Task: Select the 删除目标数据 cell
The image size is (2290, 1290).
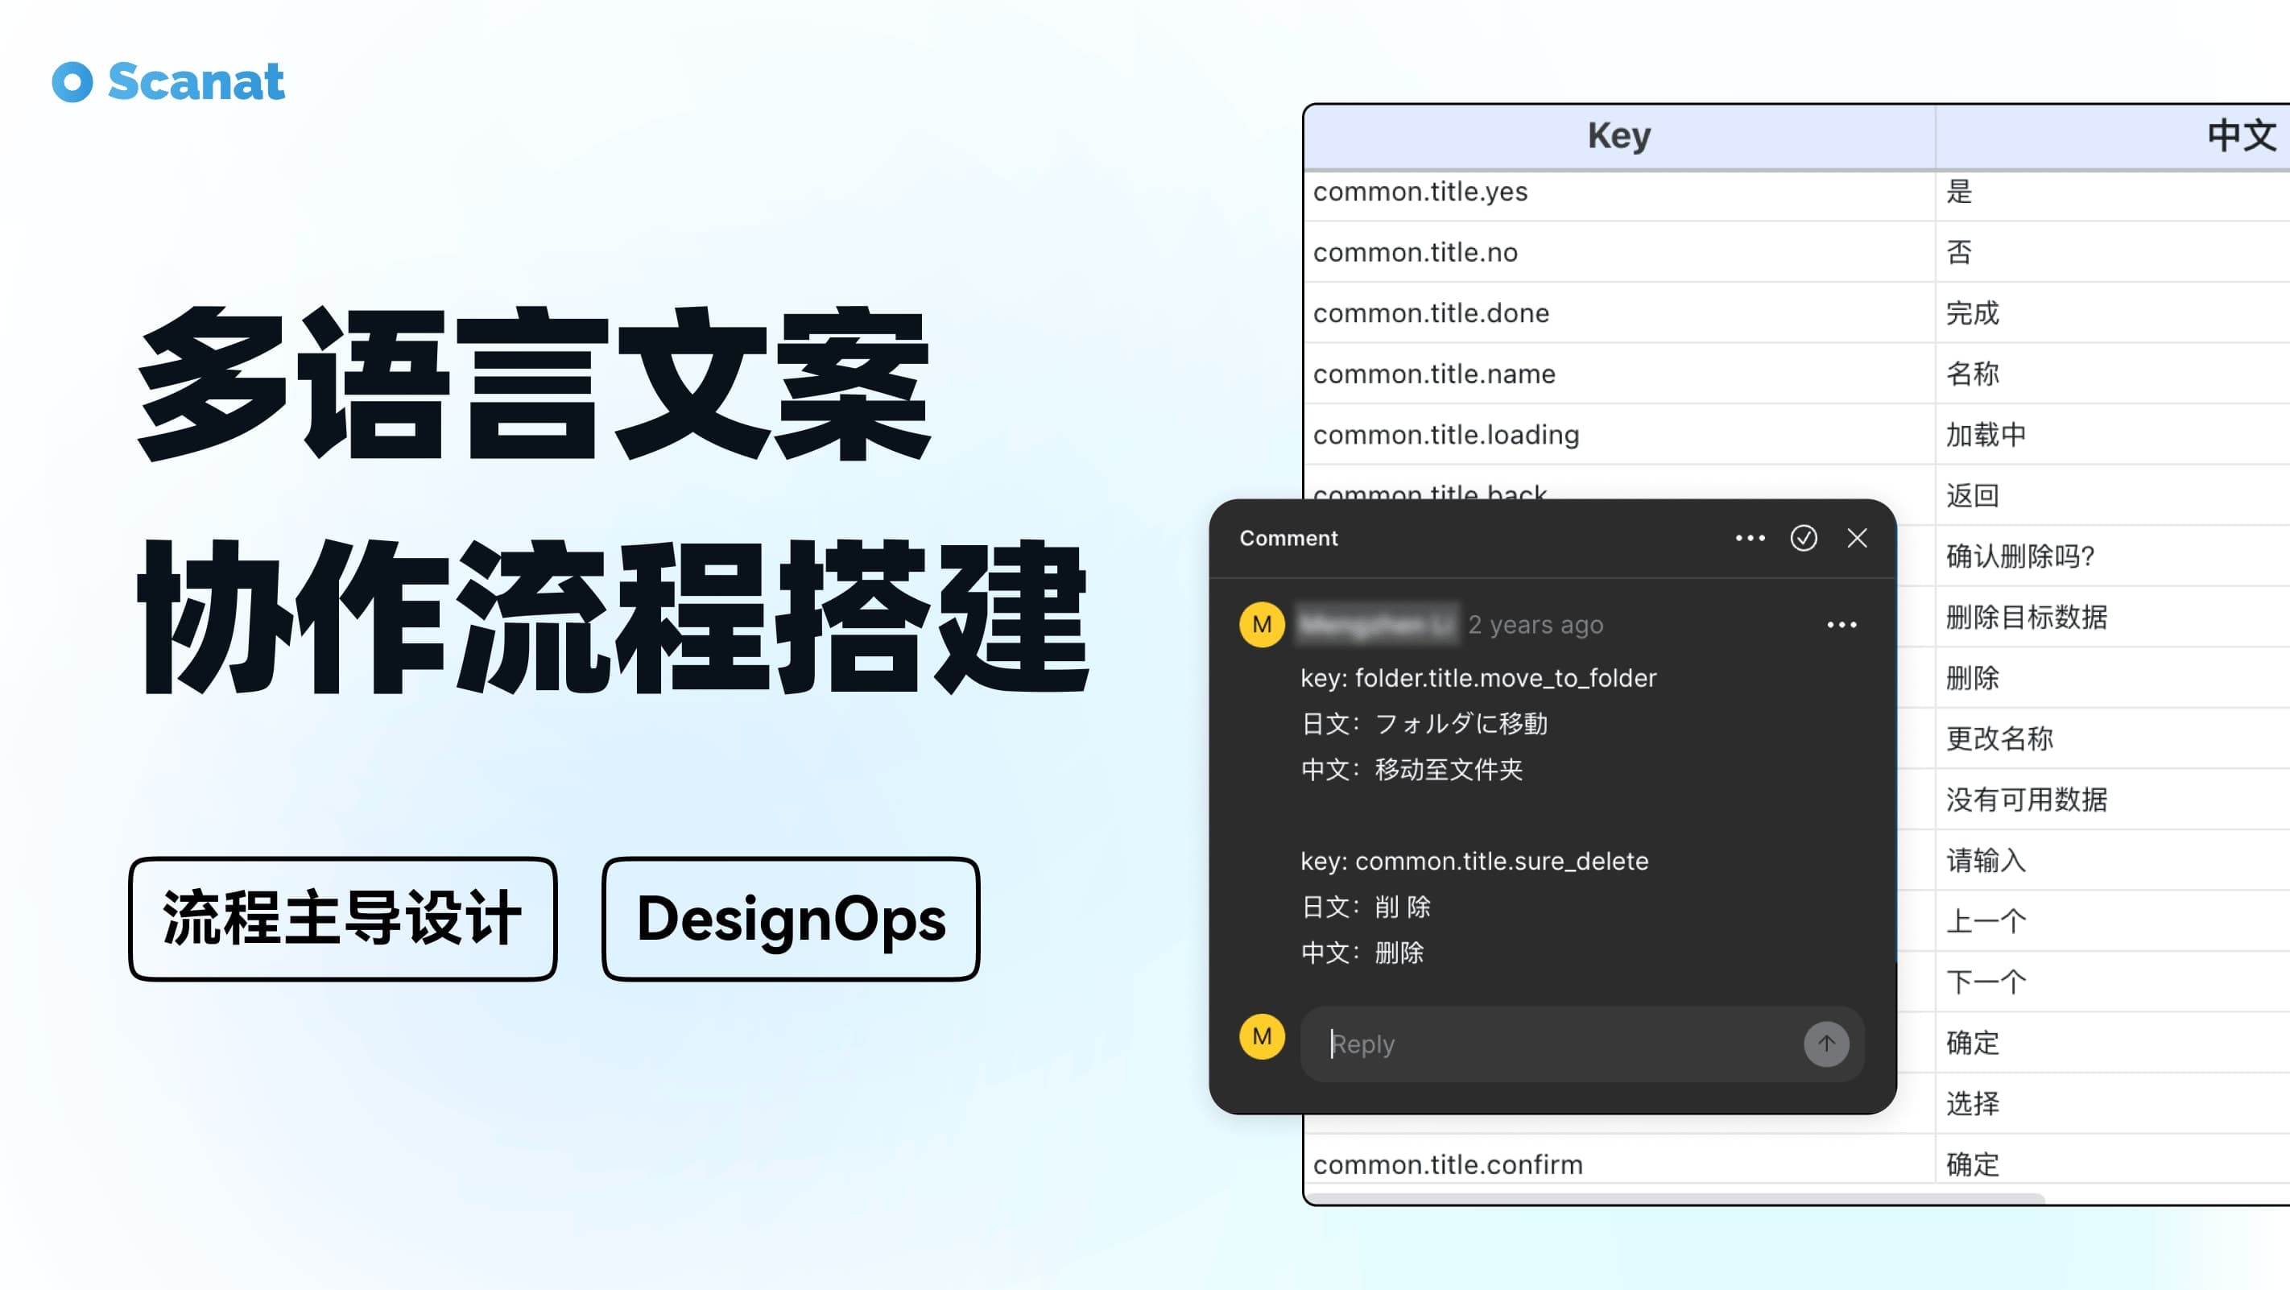Action: (x=2113, y=617)
